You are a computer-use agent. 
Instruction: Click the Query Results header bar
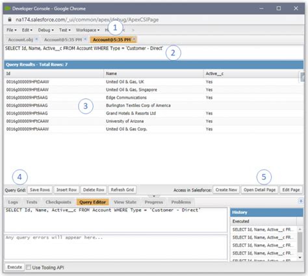[153, 64]
